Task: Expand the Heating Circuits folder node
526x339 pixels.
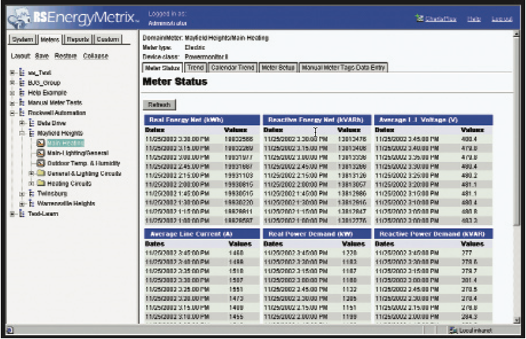Action: [x=30, y=183]
